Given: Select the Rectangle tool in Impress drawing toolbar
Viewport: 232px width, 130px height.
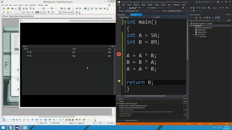Looking at the screenshot, I should (x=14, y=120).
